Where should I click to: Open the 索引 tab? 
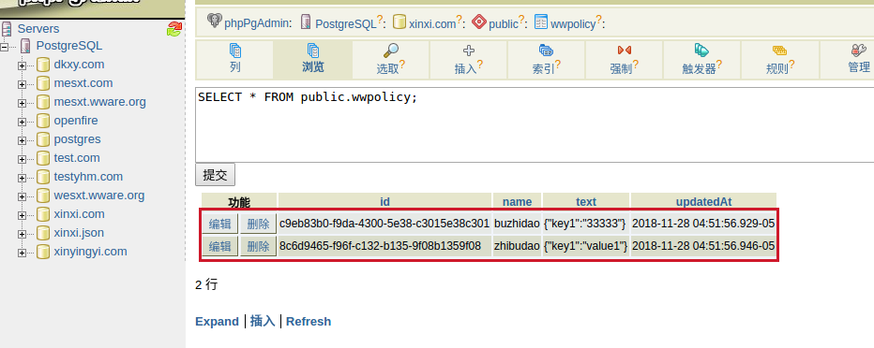(x=546, y=60)
